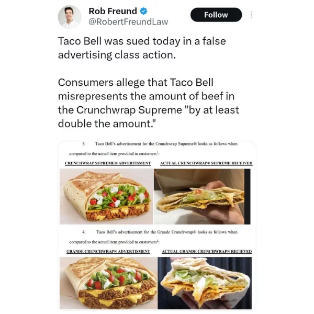
Task: Open the embedded complaint document image
Action: coord(157,226)
